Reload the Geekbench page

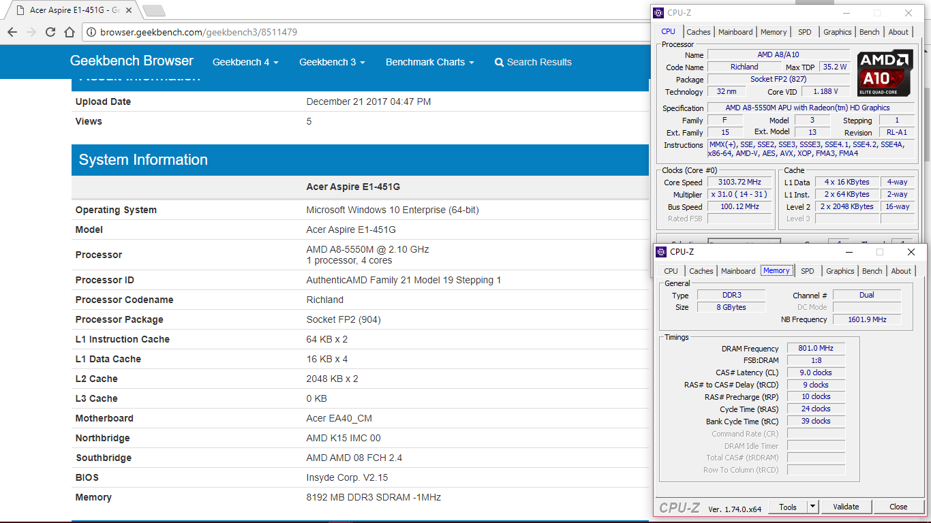[x=50, y=32]
